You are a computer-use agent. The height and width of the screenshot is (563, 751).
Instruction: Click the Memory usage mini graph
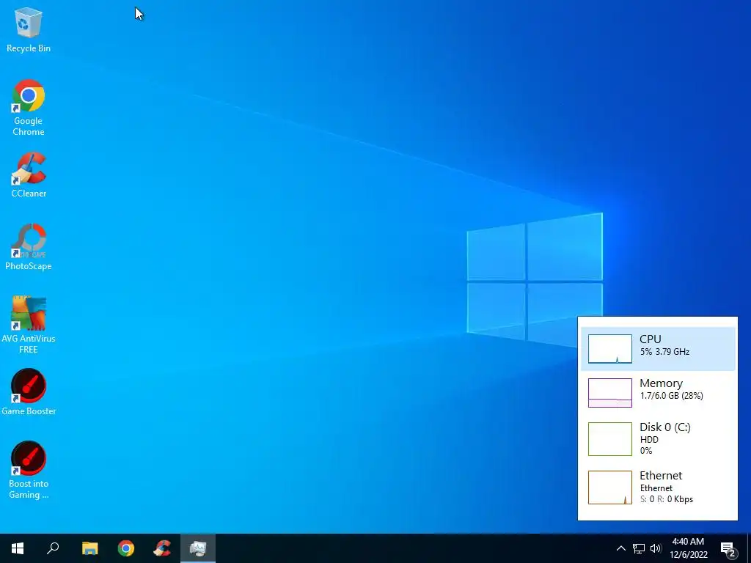(x=609, y=393)
